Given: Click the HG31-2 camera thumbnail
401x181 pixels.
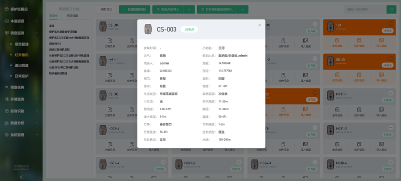Looking at the screenshot, I should click(x=179, y=164).
